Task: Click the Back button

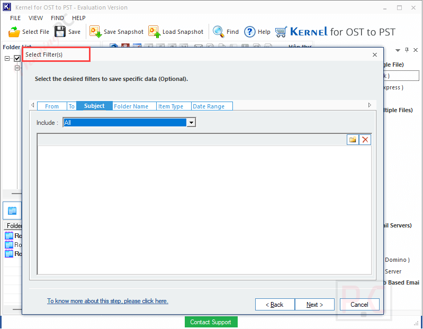Action: [275, 305]
